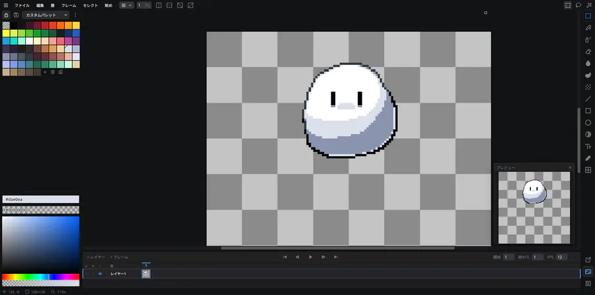The image size is (595, 295).
Task: Select the dithering pattern tool
Action: click(x=588, y=87)
